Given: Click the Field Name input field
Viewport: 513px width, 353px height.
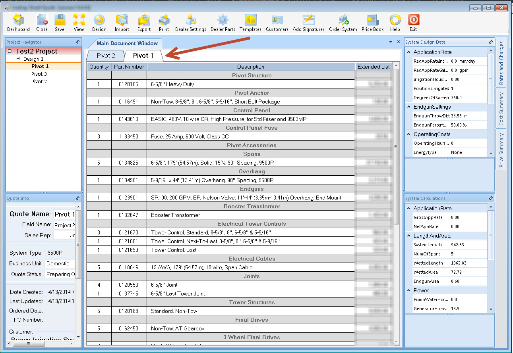Looking at the screenshot, I should coord(64,225).
